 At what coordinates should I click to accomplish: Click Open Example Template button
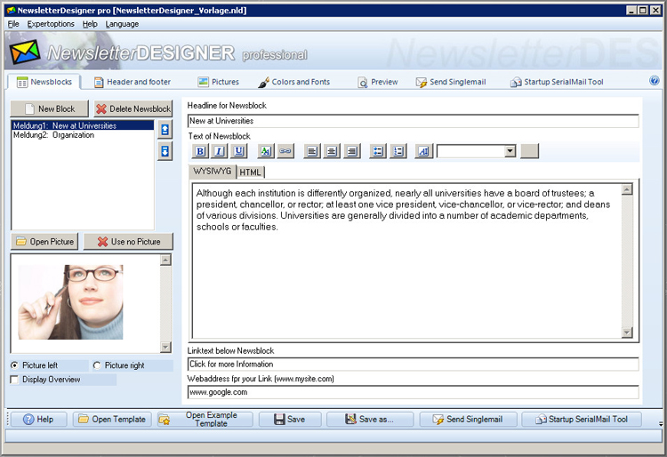(x=205, y=419)
